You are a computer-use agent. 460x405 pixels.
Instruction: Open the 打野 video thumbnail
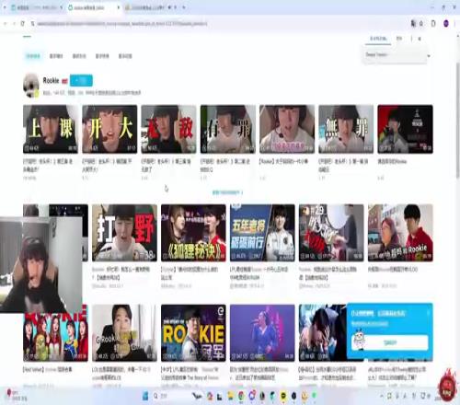[x=124, y=233]
